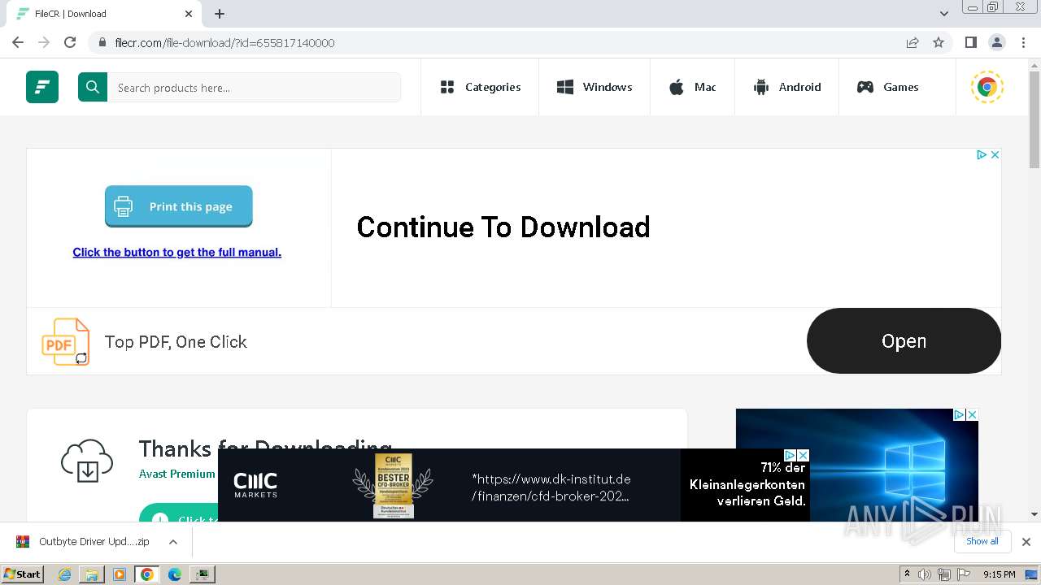Go forward in browser history
This screenshot has width=1041, height=585.
pos(44,42)
